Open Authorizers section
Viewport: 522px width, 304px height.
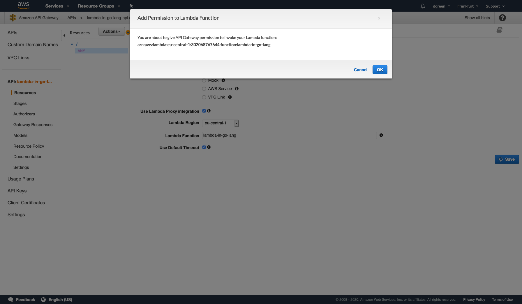click(24, 114)
